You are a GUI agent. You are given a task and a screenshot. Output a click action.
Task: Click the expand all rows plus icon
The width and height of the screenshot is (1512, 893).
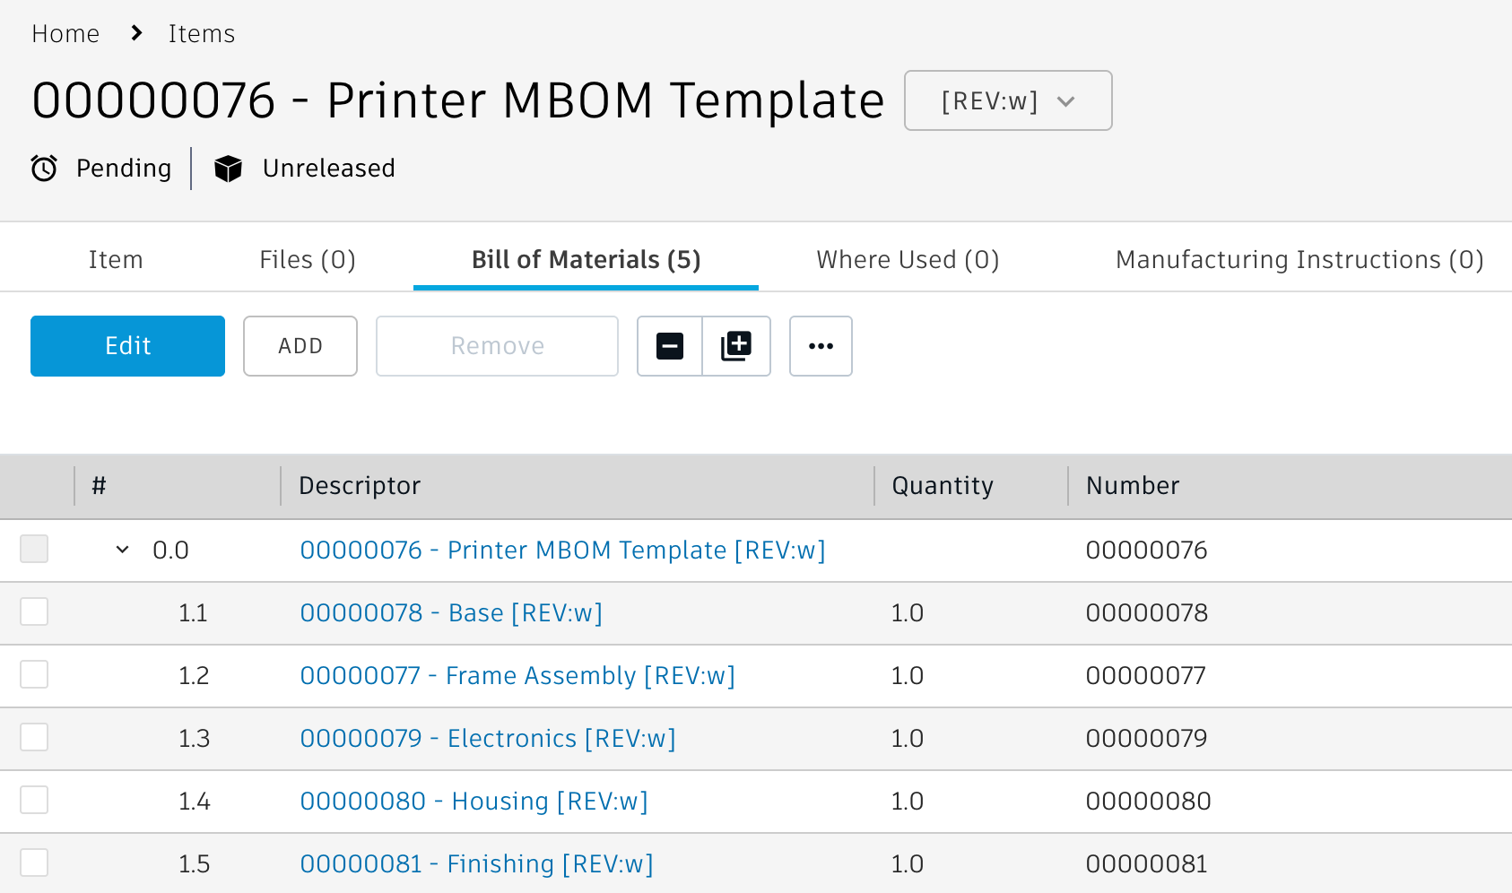coord(736,346)
